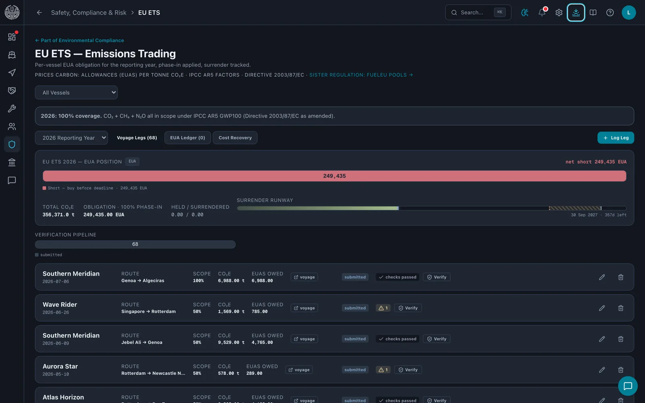Image resolution: width=645 pixels, height=403 pixels.
Task: Select the shield compliance sidebar icon
Action: (x=12, y=144)
